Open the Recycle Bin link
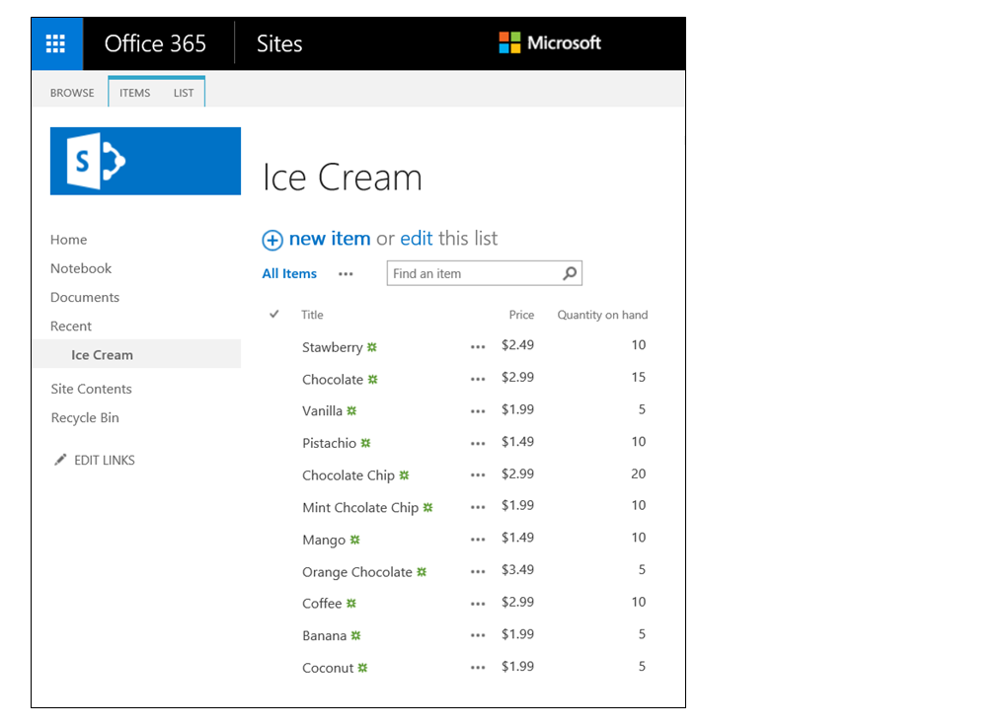1008x727 pixels. tap(85, 417)
